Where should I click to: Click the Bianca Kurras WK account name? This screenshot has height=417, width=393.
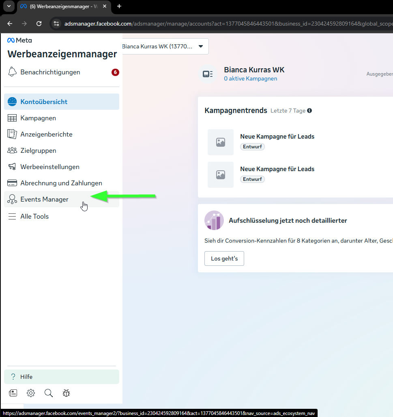click(254, 69)
